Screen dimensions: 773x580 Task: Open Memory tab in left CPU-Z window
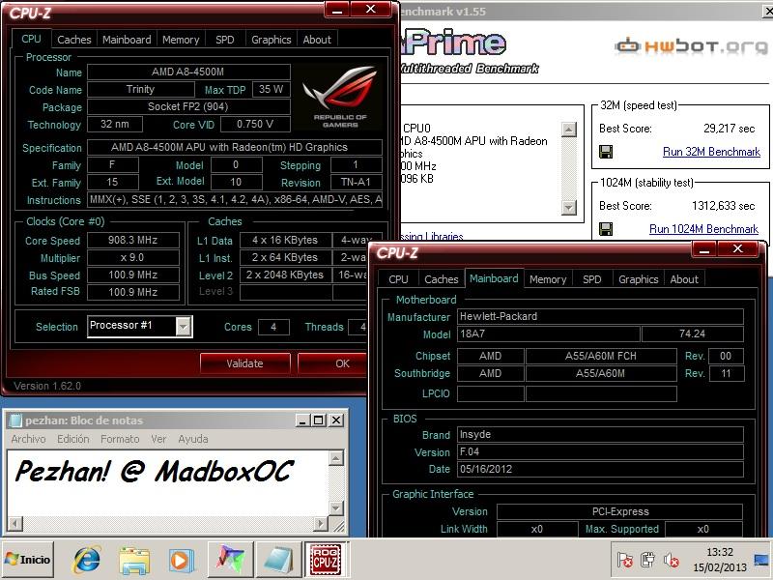pos(181,40)
